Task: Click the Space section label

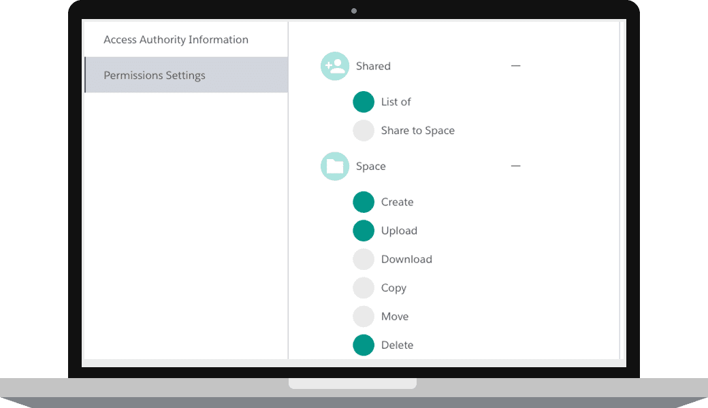Action: pos(371,167)
